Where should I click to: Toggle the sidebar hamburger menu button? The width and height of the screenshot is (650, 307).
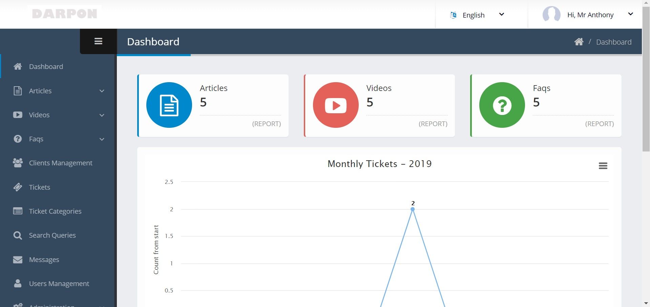coord(98,41)
